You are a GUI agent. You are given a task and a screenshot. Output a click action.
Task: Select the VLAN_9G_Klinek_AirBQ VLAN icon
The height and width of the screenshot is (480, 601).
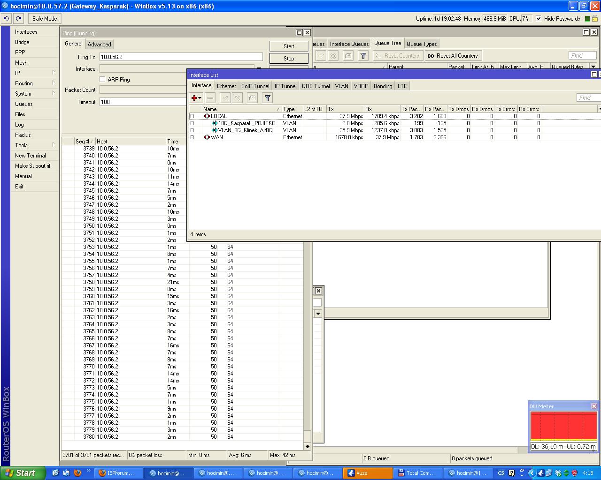214,130
